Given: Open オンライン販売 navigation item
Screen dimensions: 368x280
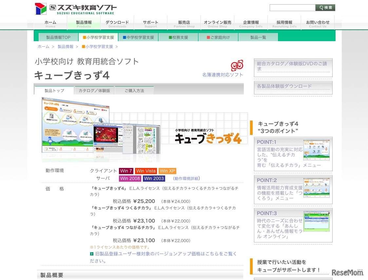Looking at the screenshot, I should click(x=217, y=24).
